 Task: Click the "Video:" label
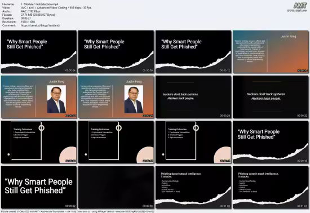(x=6, y=8)
